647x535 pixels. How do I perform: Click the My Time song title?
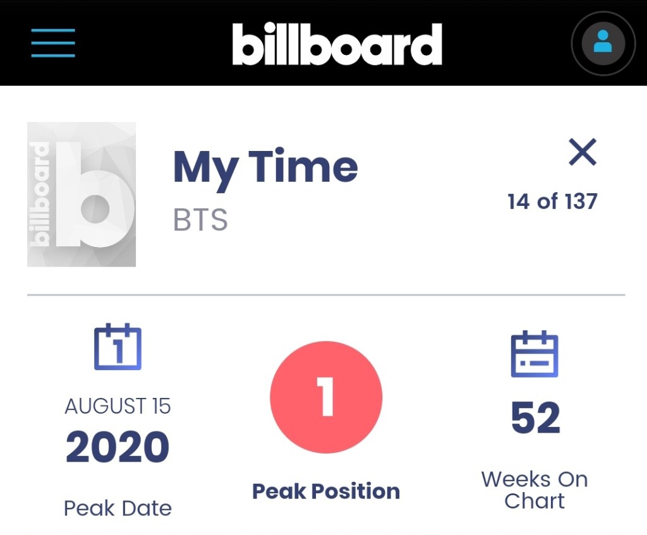(265, 167)
